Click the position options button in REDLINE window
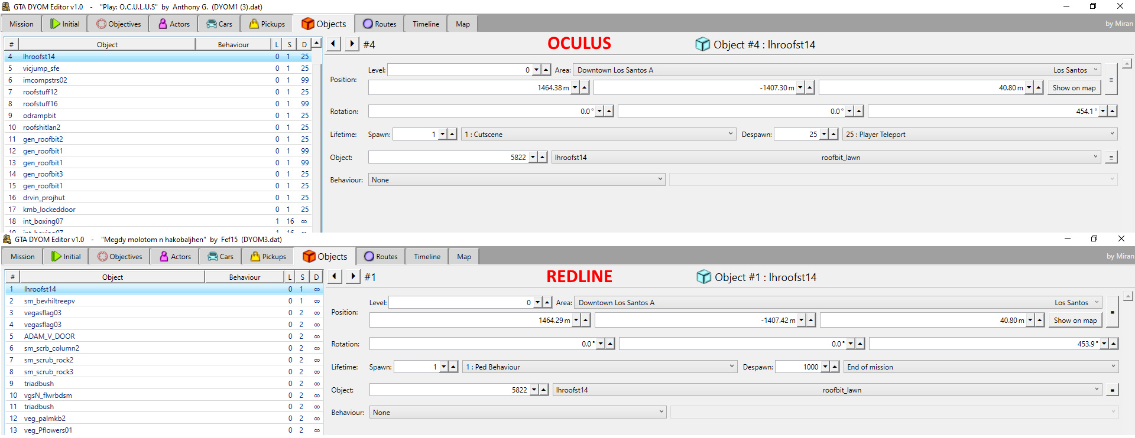Viewport: 1135px width, 438px height. point(1113,312)
